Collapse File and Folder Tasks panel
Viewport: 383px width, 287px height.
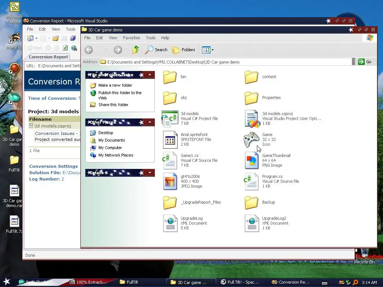pos(150,75)
